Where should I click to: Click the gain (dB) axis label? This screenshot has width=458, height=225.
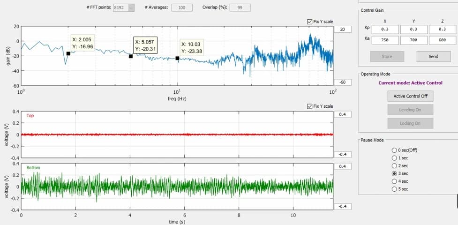point(8,55)
